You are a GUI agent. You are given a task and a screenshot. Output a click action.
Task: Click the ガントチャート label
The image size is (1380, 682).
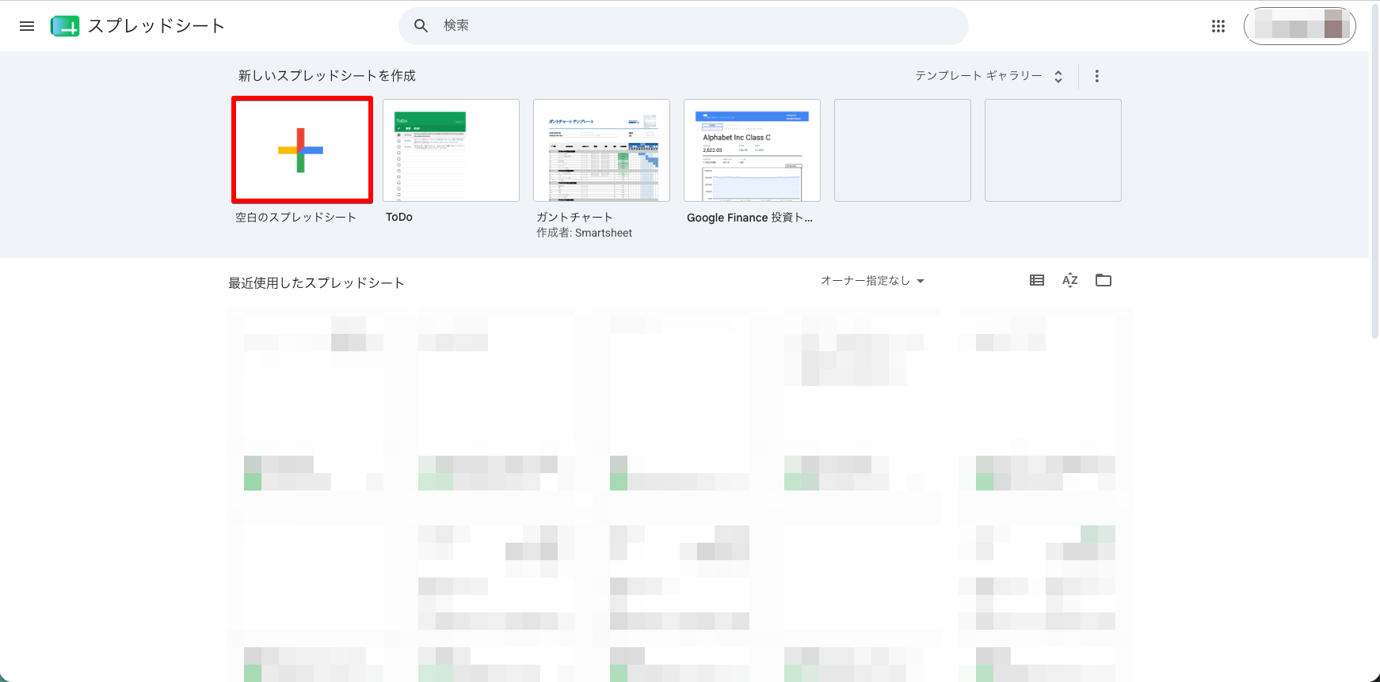tap(574, 217)
